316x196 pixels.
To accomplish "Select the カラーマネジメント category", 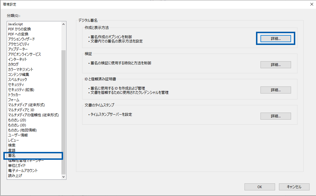I will tap(20, 69).
